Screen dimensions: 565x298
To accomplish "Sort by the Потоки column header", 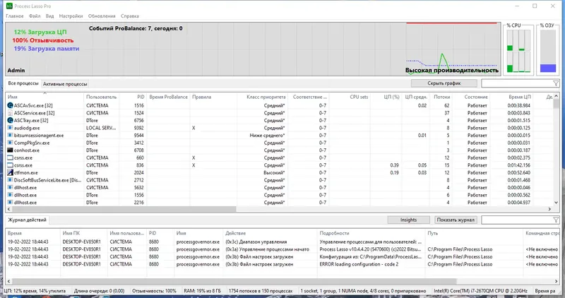I will 442,97.
